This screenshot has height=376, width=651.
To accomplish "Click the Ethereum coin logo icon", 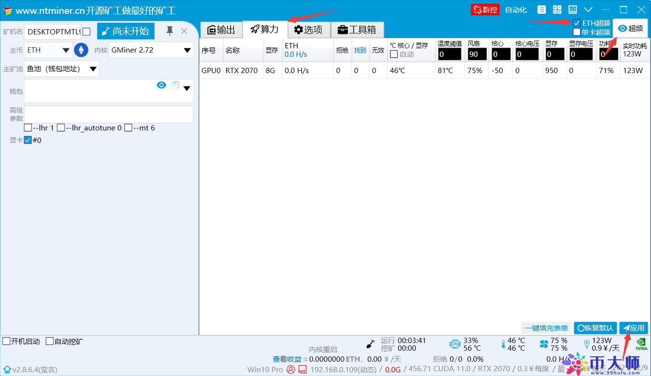I will [81, 50].
